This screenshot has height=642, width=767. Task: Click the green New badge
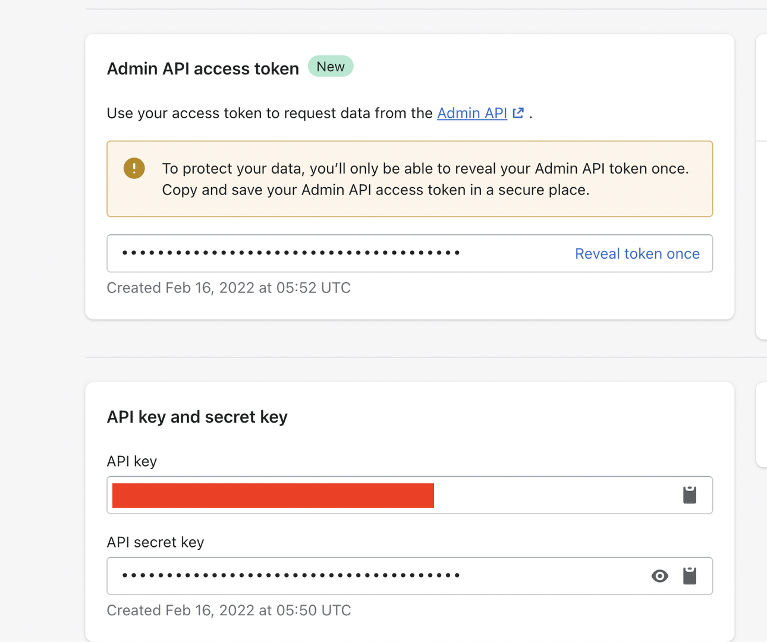331,67
